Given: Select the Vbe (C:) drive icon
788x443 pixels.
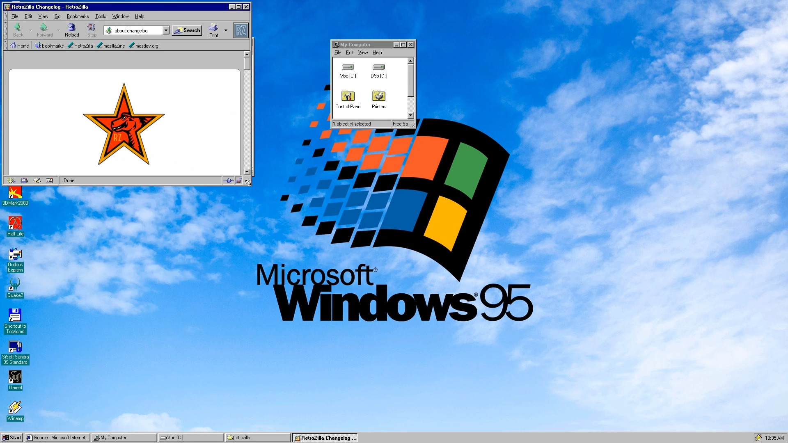Looking at the screenshot, I should point(348,71).
